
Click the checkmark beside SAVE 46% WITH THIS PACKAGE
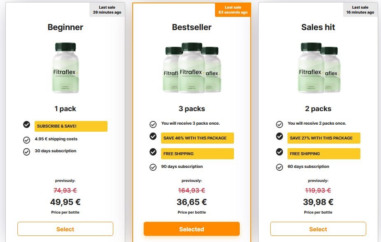coord(153,136)
